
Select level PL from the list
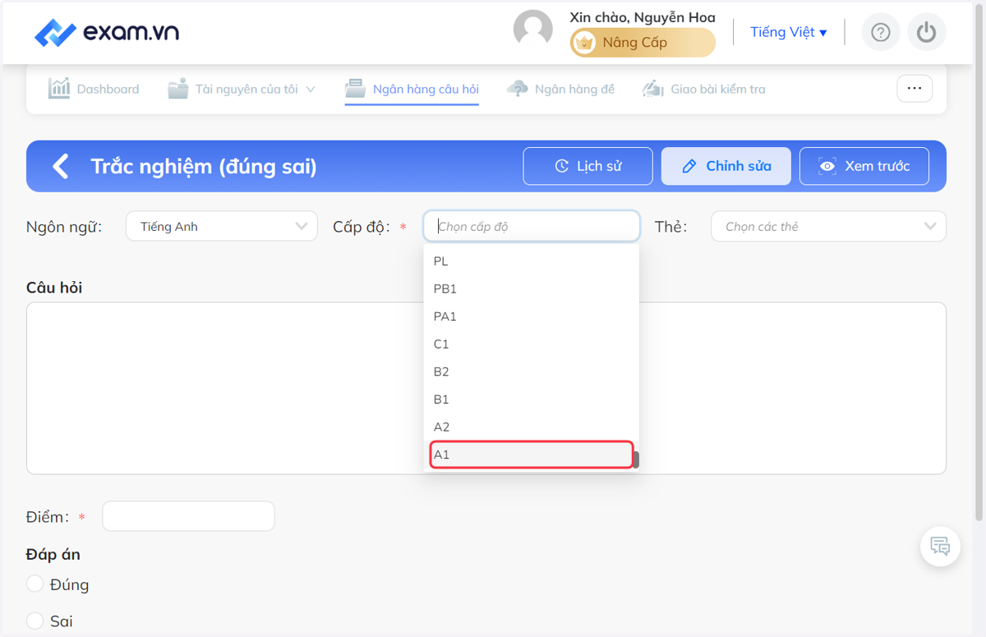[531, 261]
